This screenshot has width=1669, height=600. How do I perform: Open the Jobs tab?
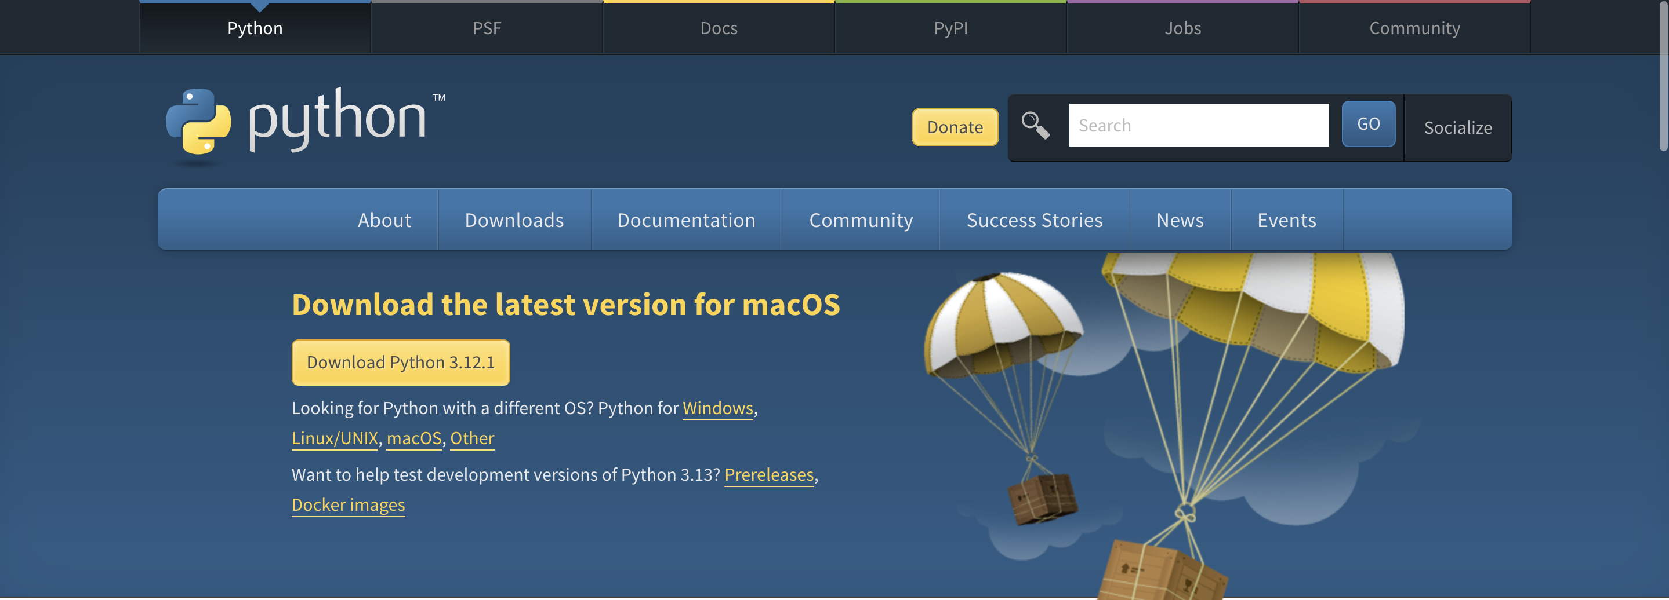tap(1182, 28)
